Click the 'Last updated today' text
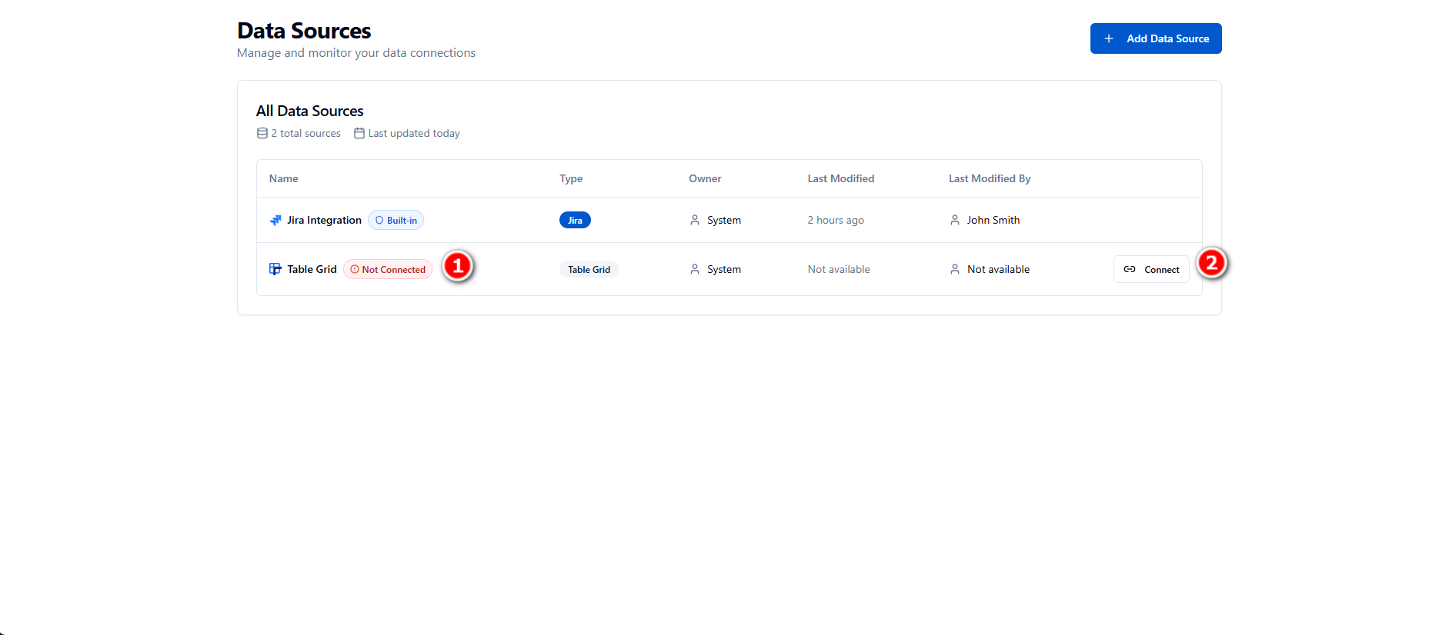 (414, 133)
